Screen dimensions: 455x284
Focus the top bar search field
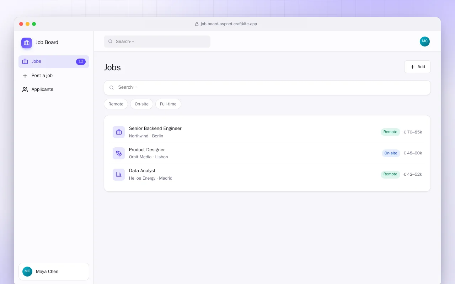coord(157,42)
